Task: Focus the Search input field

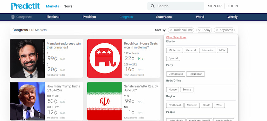Action: 176,6
